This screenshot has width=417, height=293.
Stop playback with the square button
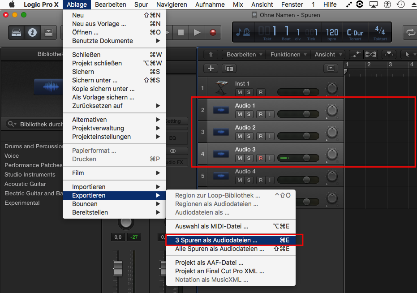click(x=181, y=32)
